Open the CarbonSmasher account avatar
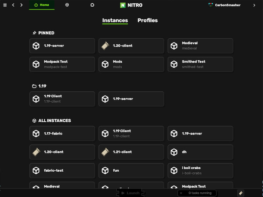Viewport: 263px width, 197px height. tap(211, 5)
